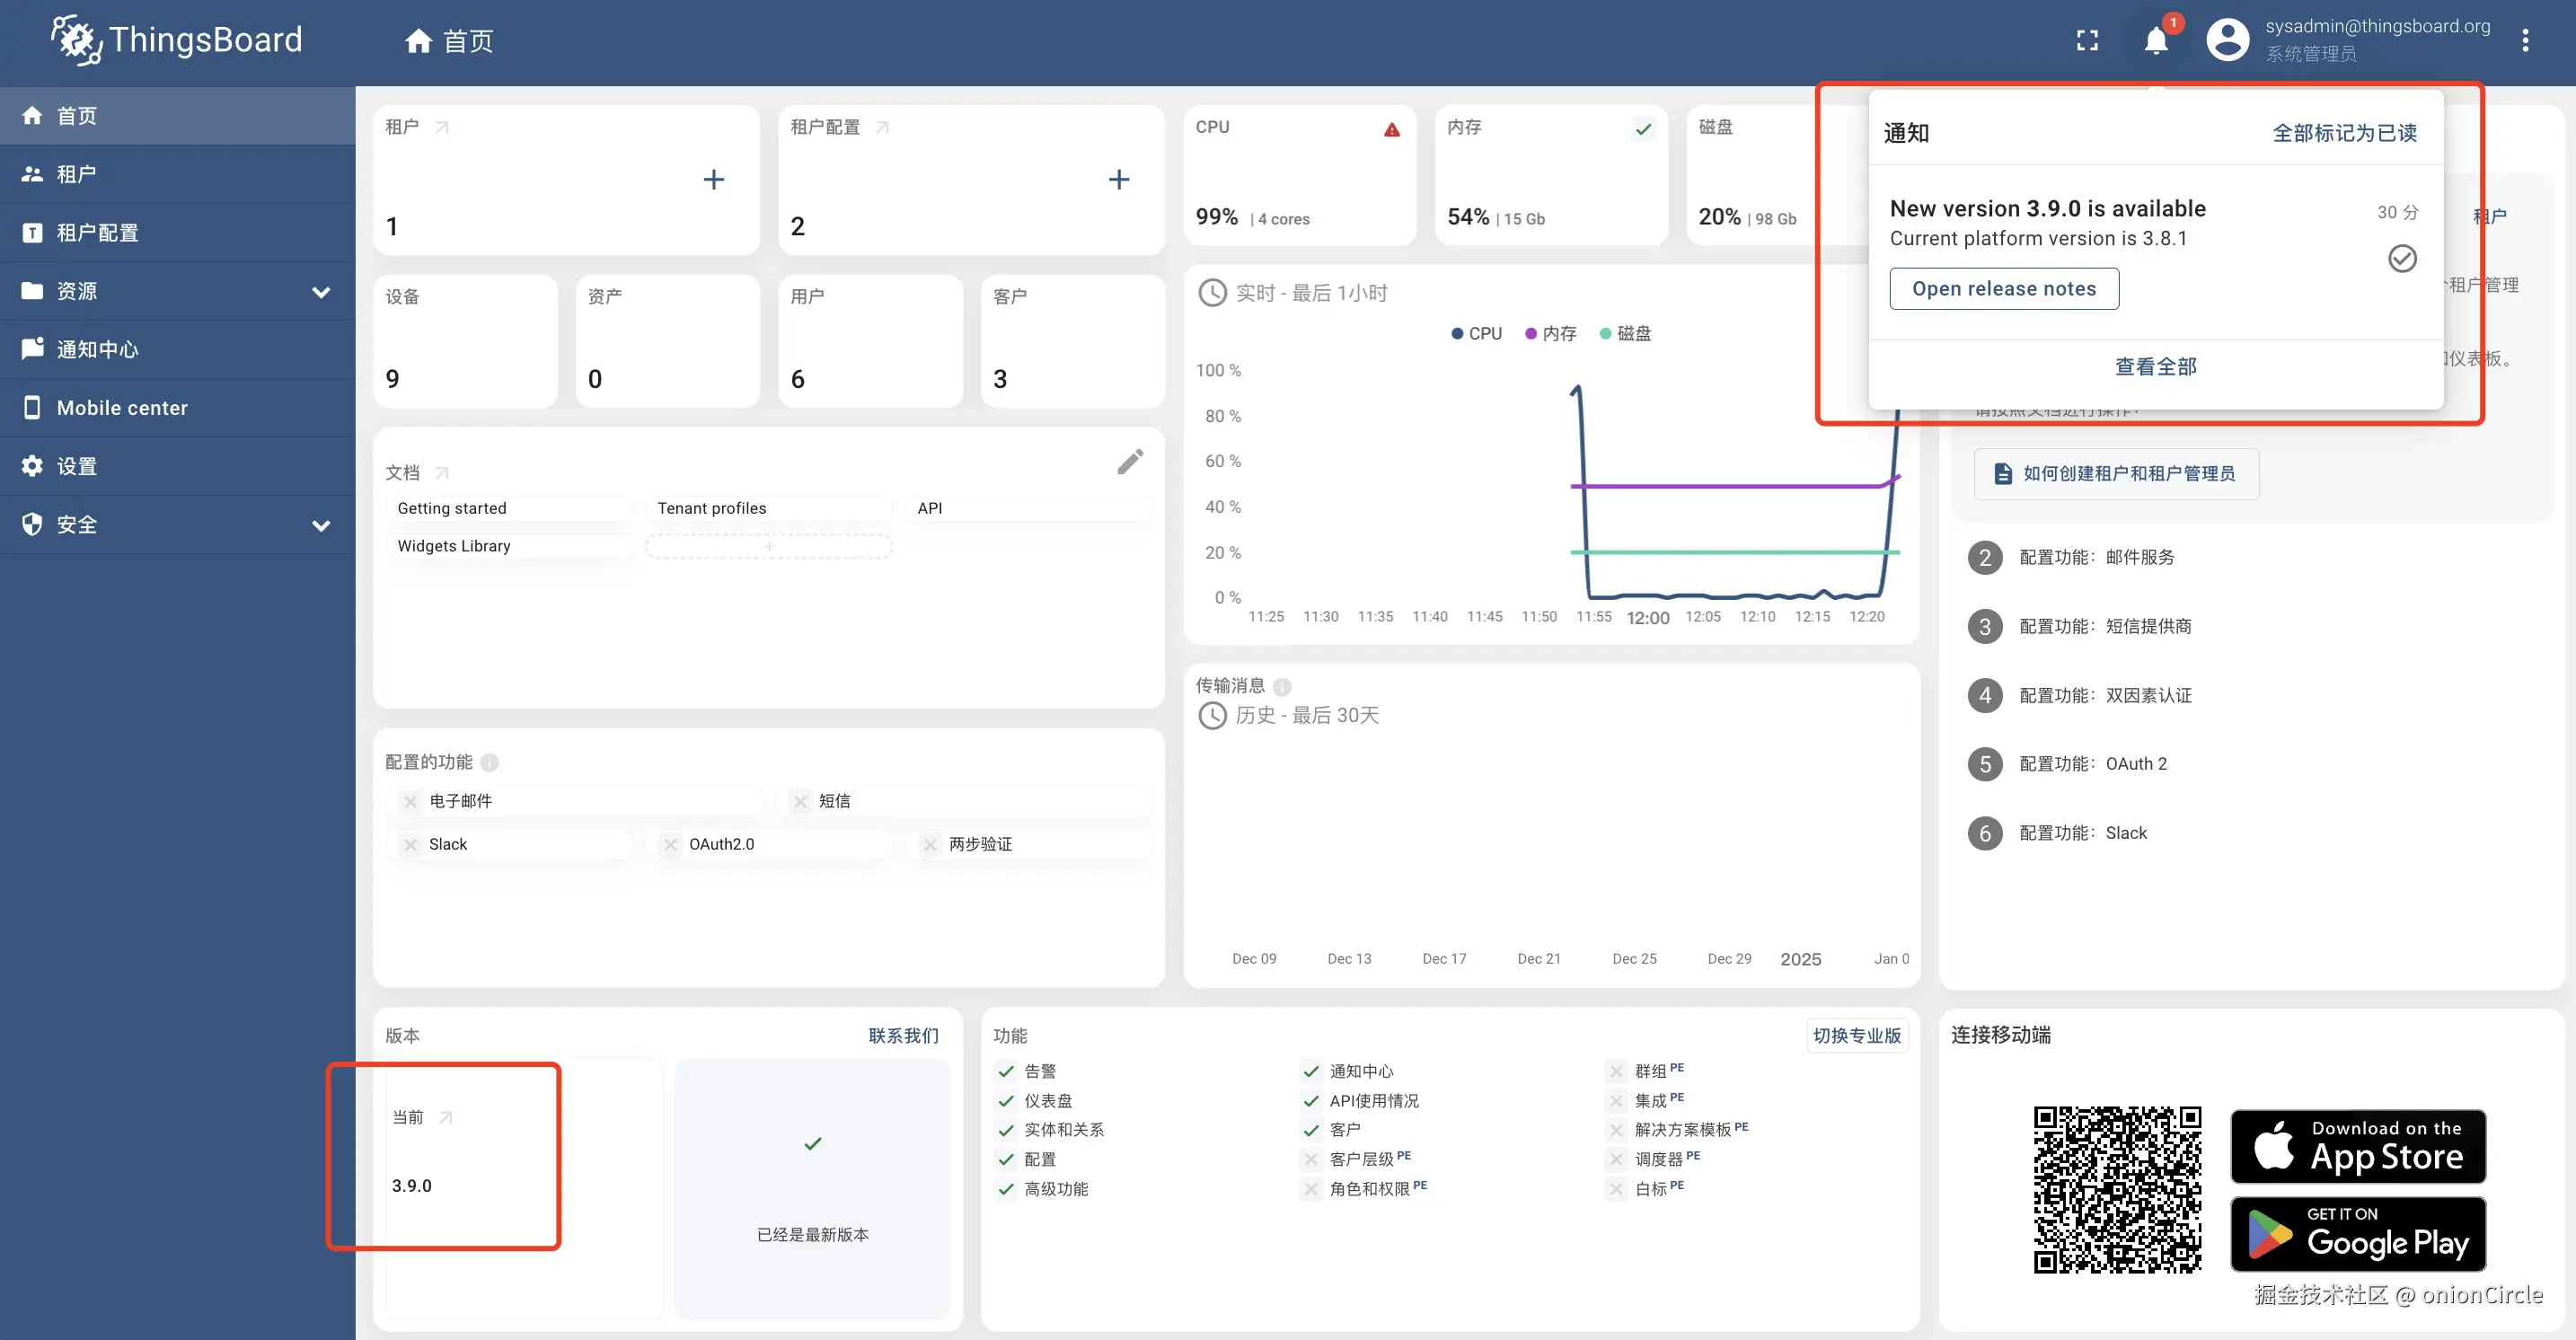
Task: Select Mobile center in sidebar
Action: pyautogui.click(x=121, y=408)
